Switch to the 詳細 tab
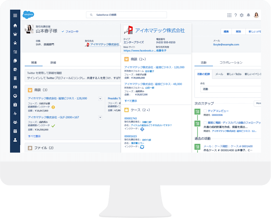 click(53, 63)
